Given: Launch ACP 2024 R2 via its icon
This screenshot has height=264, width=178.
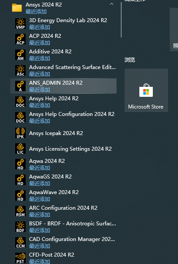Looking at the screenshot, I should click(x=20, y=39).
